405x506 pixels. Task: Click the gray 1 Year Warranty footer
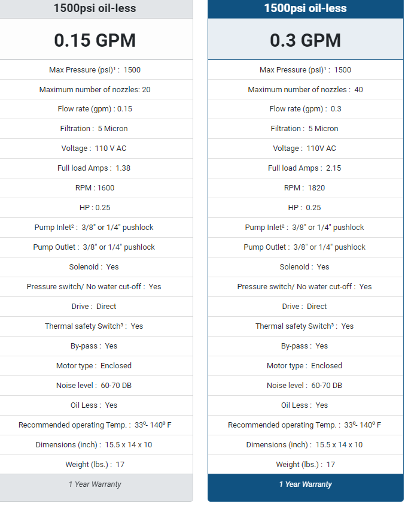95,484
